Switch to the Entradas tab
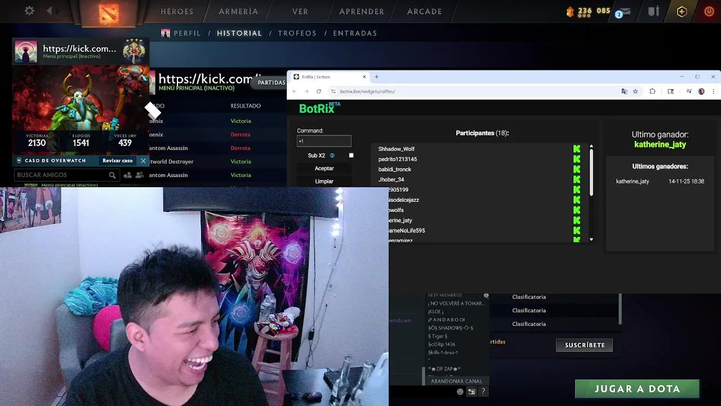Viewport: 721px width, 406px height. click(355, 33)
